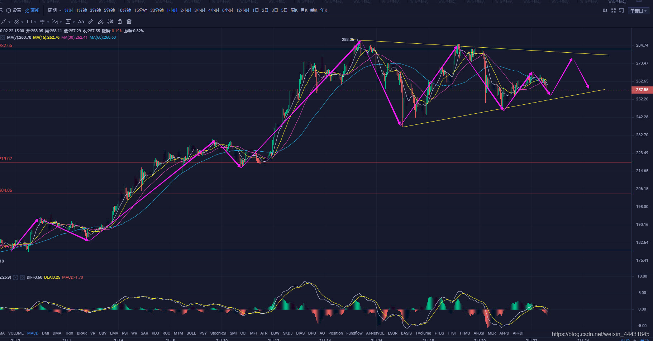Image resolution: width=653 pixels, height=341 pixels.
Task: Expand wave tool options arrow
Action: click(x=61, y=22)
